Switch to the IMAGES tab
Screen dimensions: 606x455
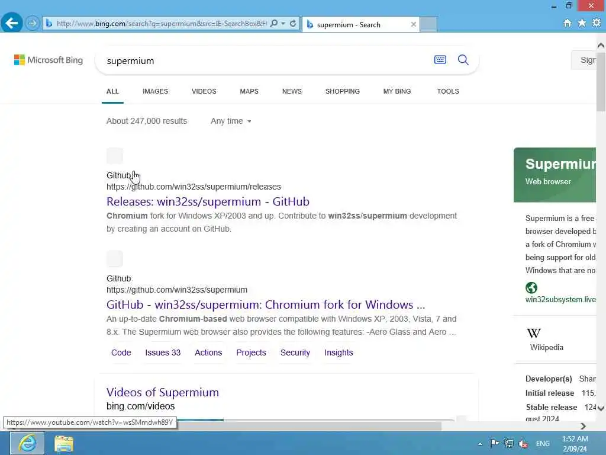click(156, 91)
